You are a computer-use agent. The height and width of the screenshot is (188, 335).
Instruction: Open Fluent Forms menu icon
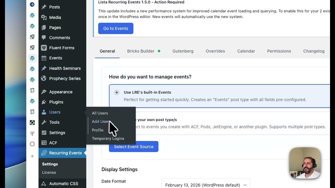[x=44, y=48]
